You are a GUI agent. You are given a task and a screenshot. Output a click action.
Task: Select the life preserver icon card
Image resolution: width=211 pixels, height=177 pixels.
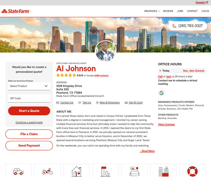[192, 171]
